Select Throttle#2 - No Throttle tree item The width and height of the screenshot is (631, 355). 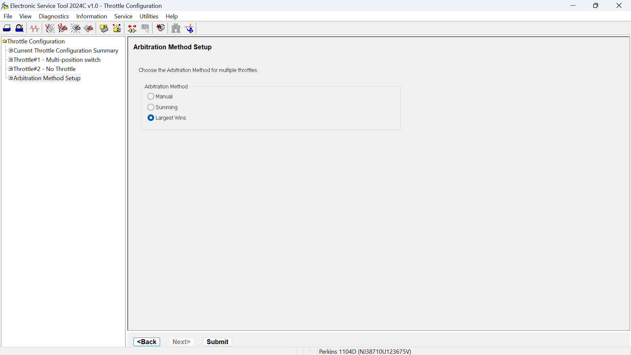pyautogui.click(x=44, y=69)
